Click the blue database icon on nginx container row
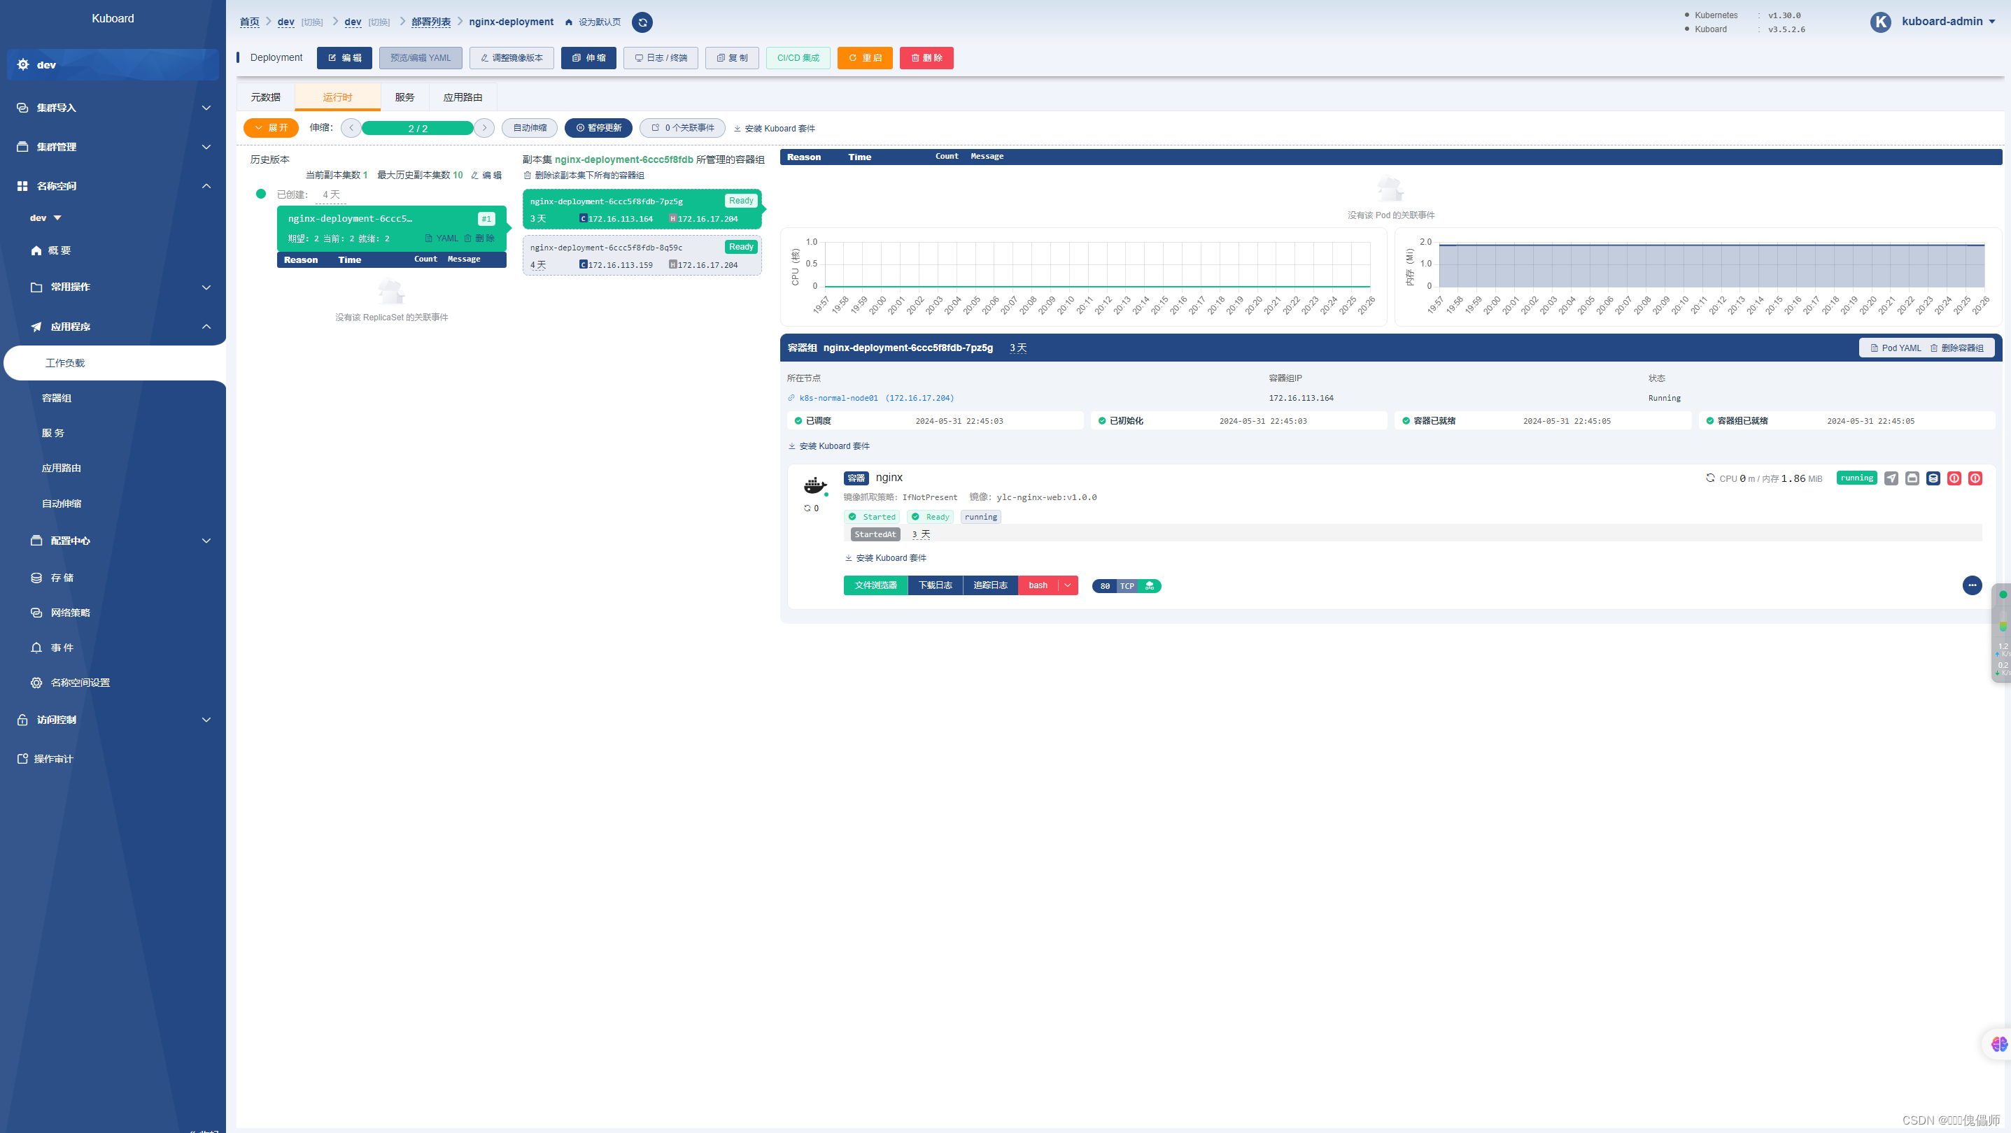This screenshot has width=2011, height=1133. [1933, 478]
